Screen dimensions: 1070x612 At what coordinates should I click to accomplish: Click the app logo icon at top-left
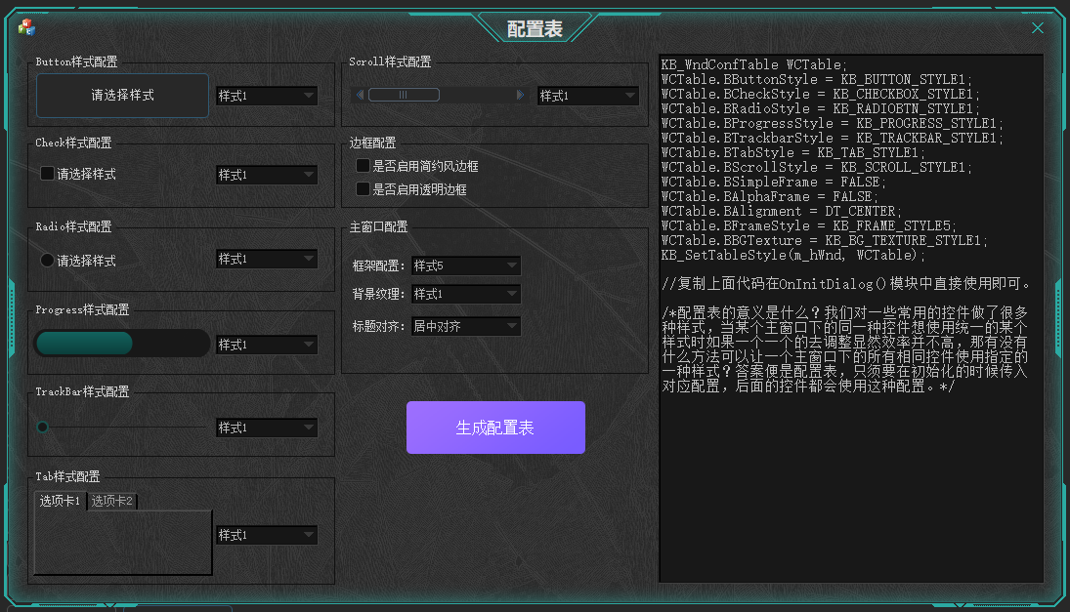[26, 27]
